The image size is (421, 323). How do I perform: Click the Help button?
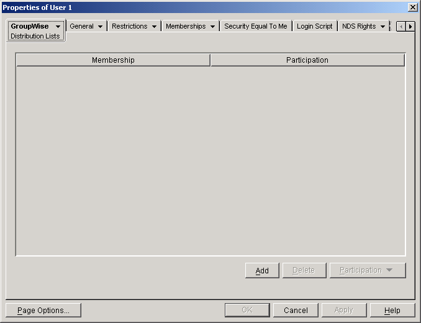tap(392, 310)
